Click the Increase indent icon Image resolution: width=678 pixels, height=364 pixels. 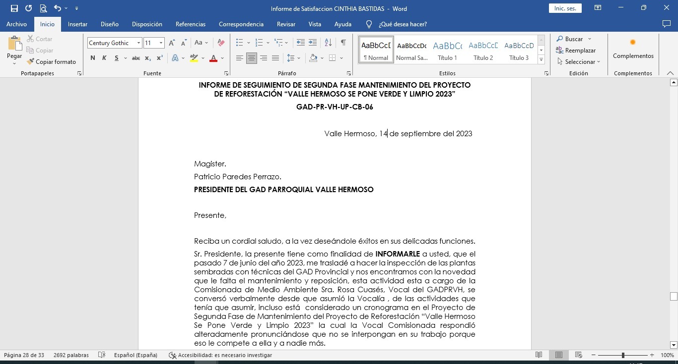pyautogui.click(x=313, y=43)
